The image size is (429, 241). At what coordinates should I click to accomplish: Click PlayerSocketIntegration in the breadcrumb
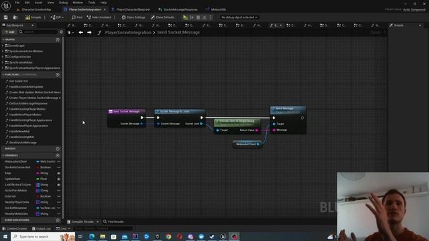pos(128,32)
